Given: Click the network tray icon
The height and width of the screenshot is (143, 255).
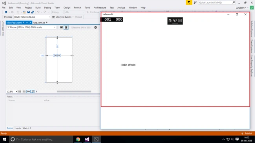Looking at the screenshot, I should [228, 139].
